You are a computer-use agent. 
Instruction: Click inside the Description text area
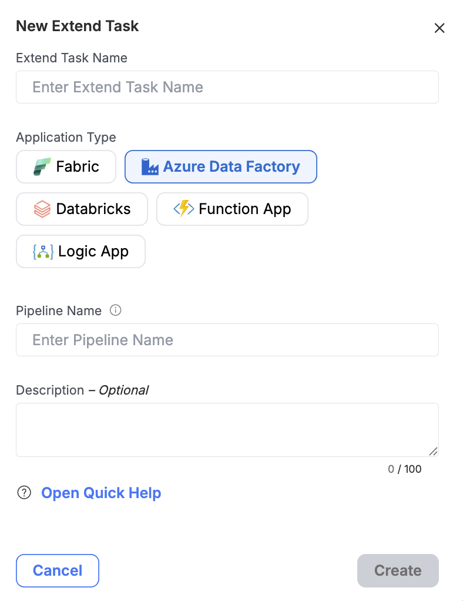click(227, 430)
